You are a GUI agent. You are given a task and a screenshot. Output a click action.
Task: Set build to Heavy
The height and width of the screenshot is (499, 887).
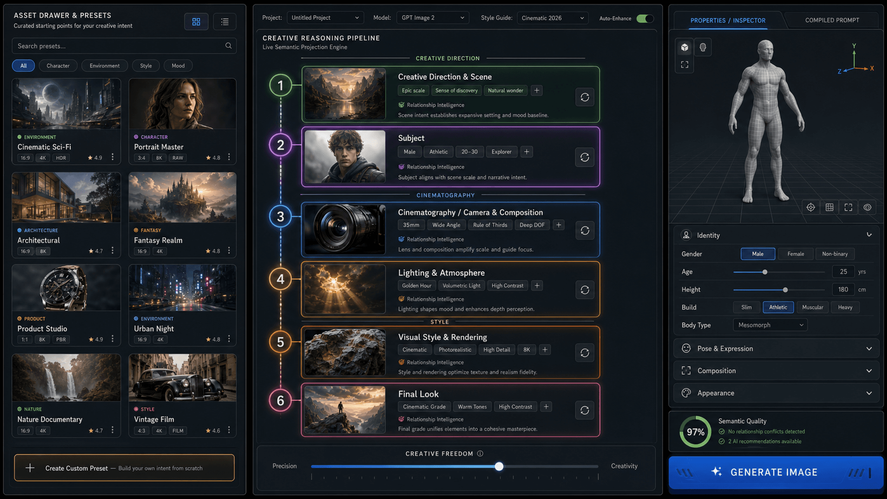(845, 307)
